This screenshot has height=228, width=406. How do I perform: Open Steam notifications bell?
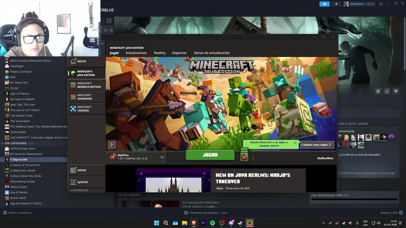(x=336, y=4)
